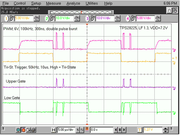180x135 pixels.
Task: Click the channel 3 number button
Action: (x=87, y=18)
